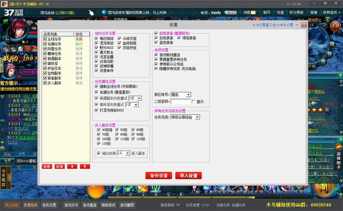The height and width of the screenshot is (211, 343).
Task: Open 镇妖塔失败重试 count dropdown
Action: click(136, 105)
